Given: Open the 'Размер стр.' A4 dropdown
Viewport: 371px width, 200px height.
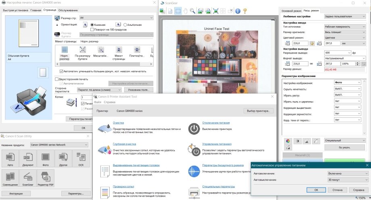Looking at the screenshot, I should [x=117, y=18].
